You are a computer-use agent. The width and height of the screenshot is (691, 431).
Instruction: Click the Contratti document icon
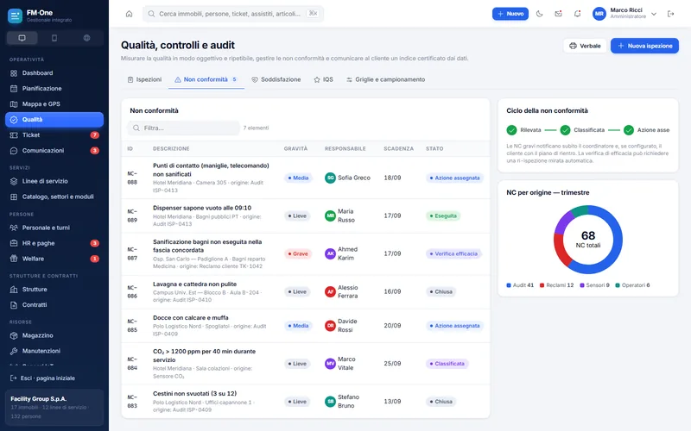pos(14,305)
